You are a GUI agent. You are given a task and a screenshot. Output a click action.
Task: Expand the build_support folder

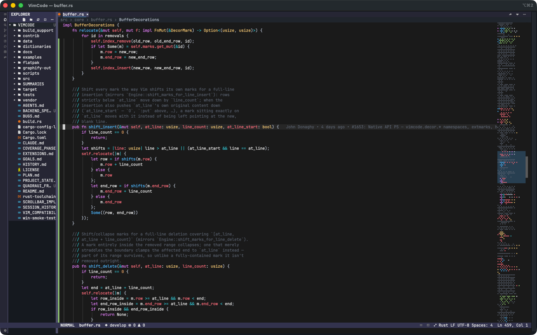33,30
